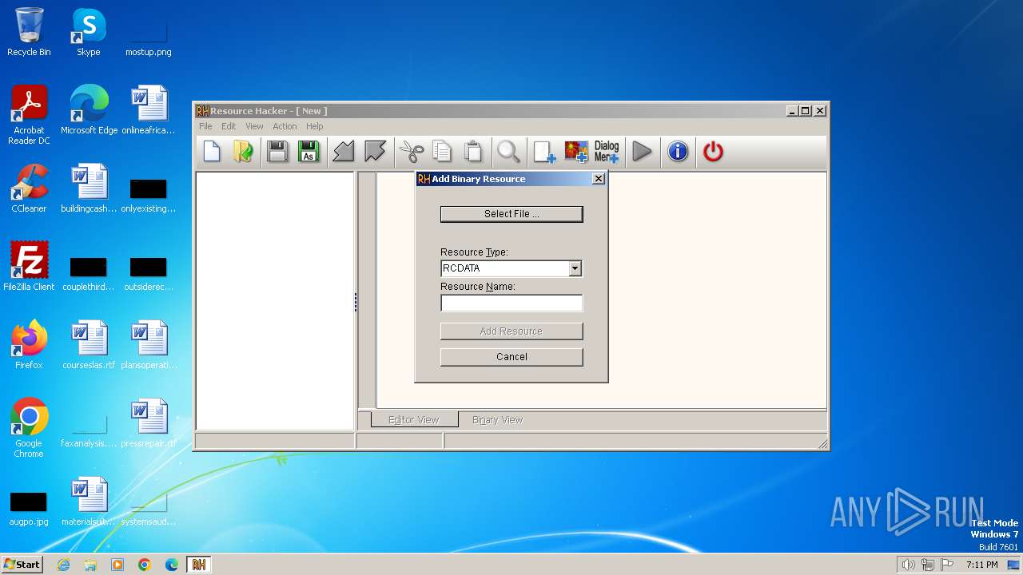Image resolution: width=1023 pixels, height=575 pixels.
Task: Click the Select File button
Action: 511,214
